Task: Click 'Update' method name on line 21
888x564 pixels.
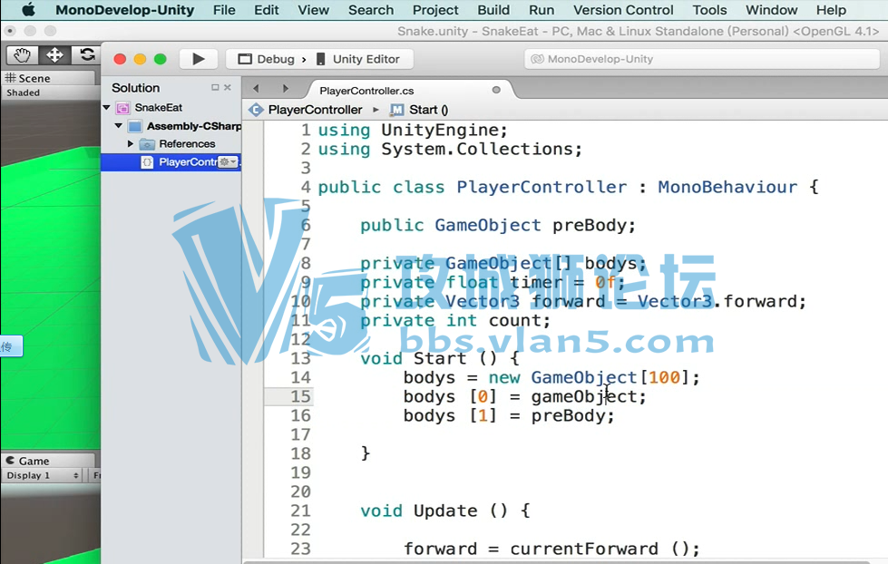Action: [445, 511]
